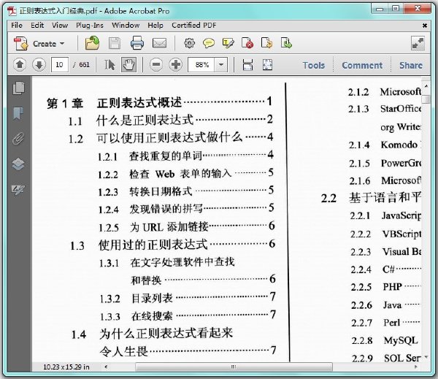Open the Certified PDF menu

point(194,26)
